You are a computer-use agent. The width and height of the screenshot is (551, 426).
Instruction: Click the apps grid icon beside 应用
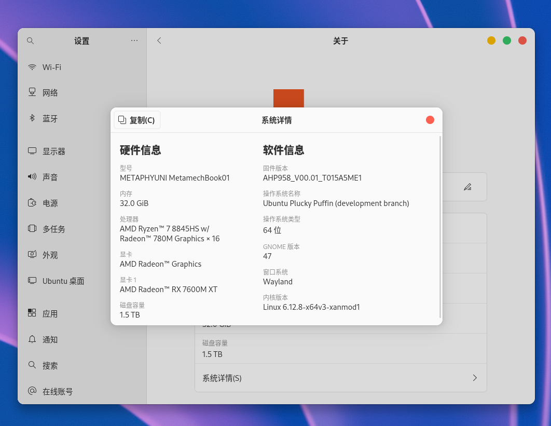point(32,313)
